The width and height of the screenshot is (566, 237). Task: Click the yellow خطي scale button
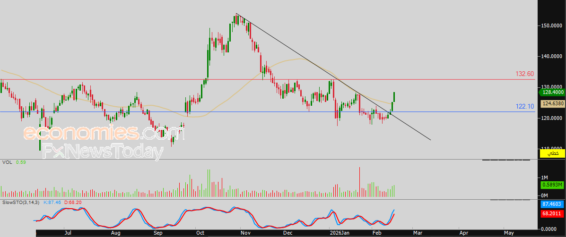[x=552, y=154]
